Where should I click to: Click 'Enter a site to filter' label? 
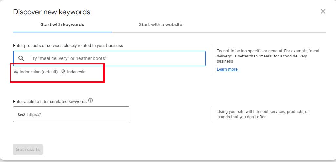(50, 102)
